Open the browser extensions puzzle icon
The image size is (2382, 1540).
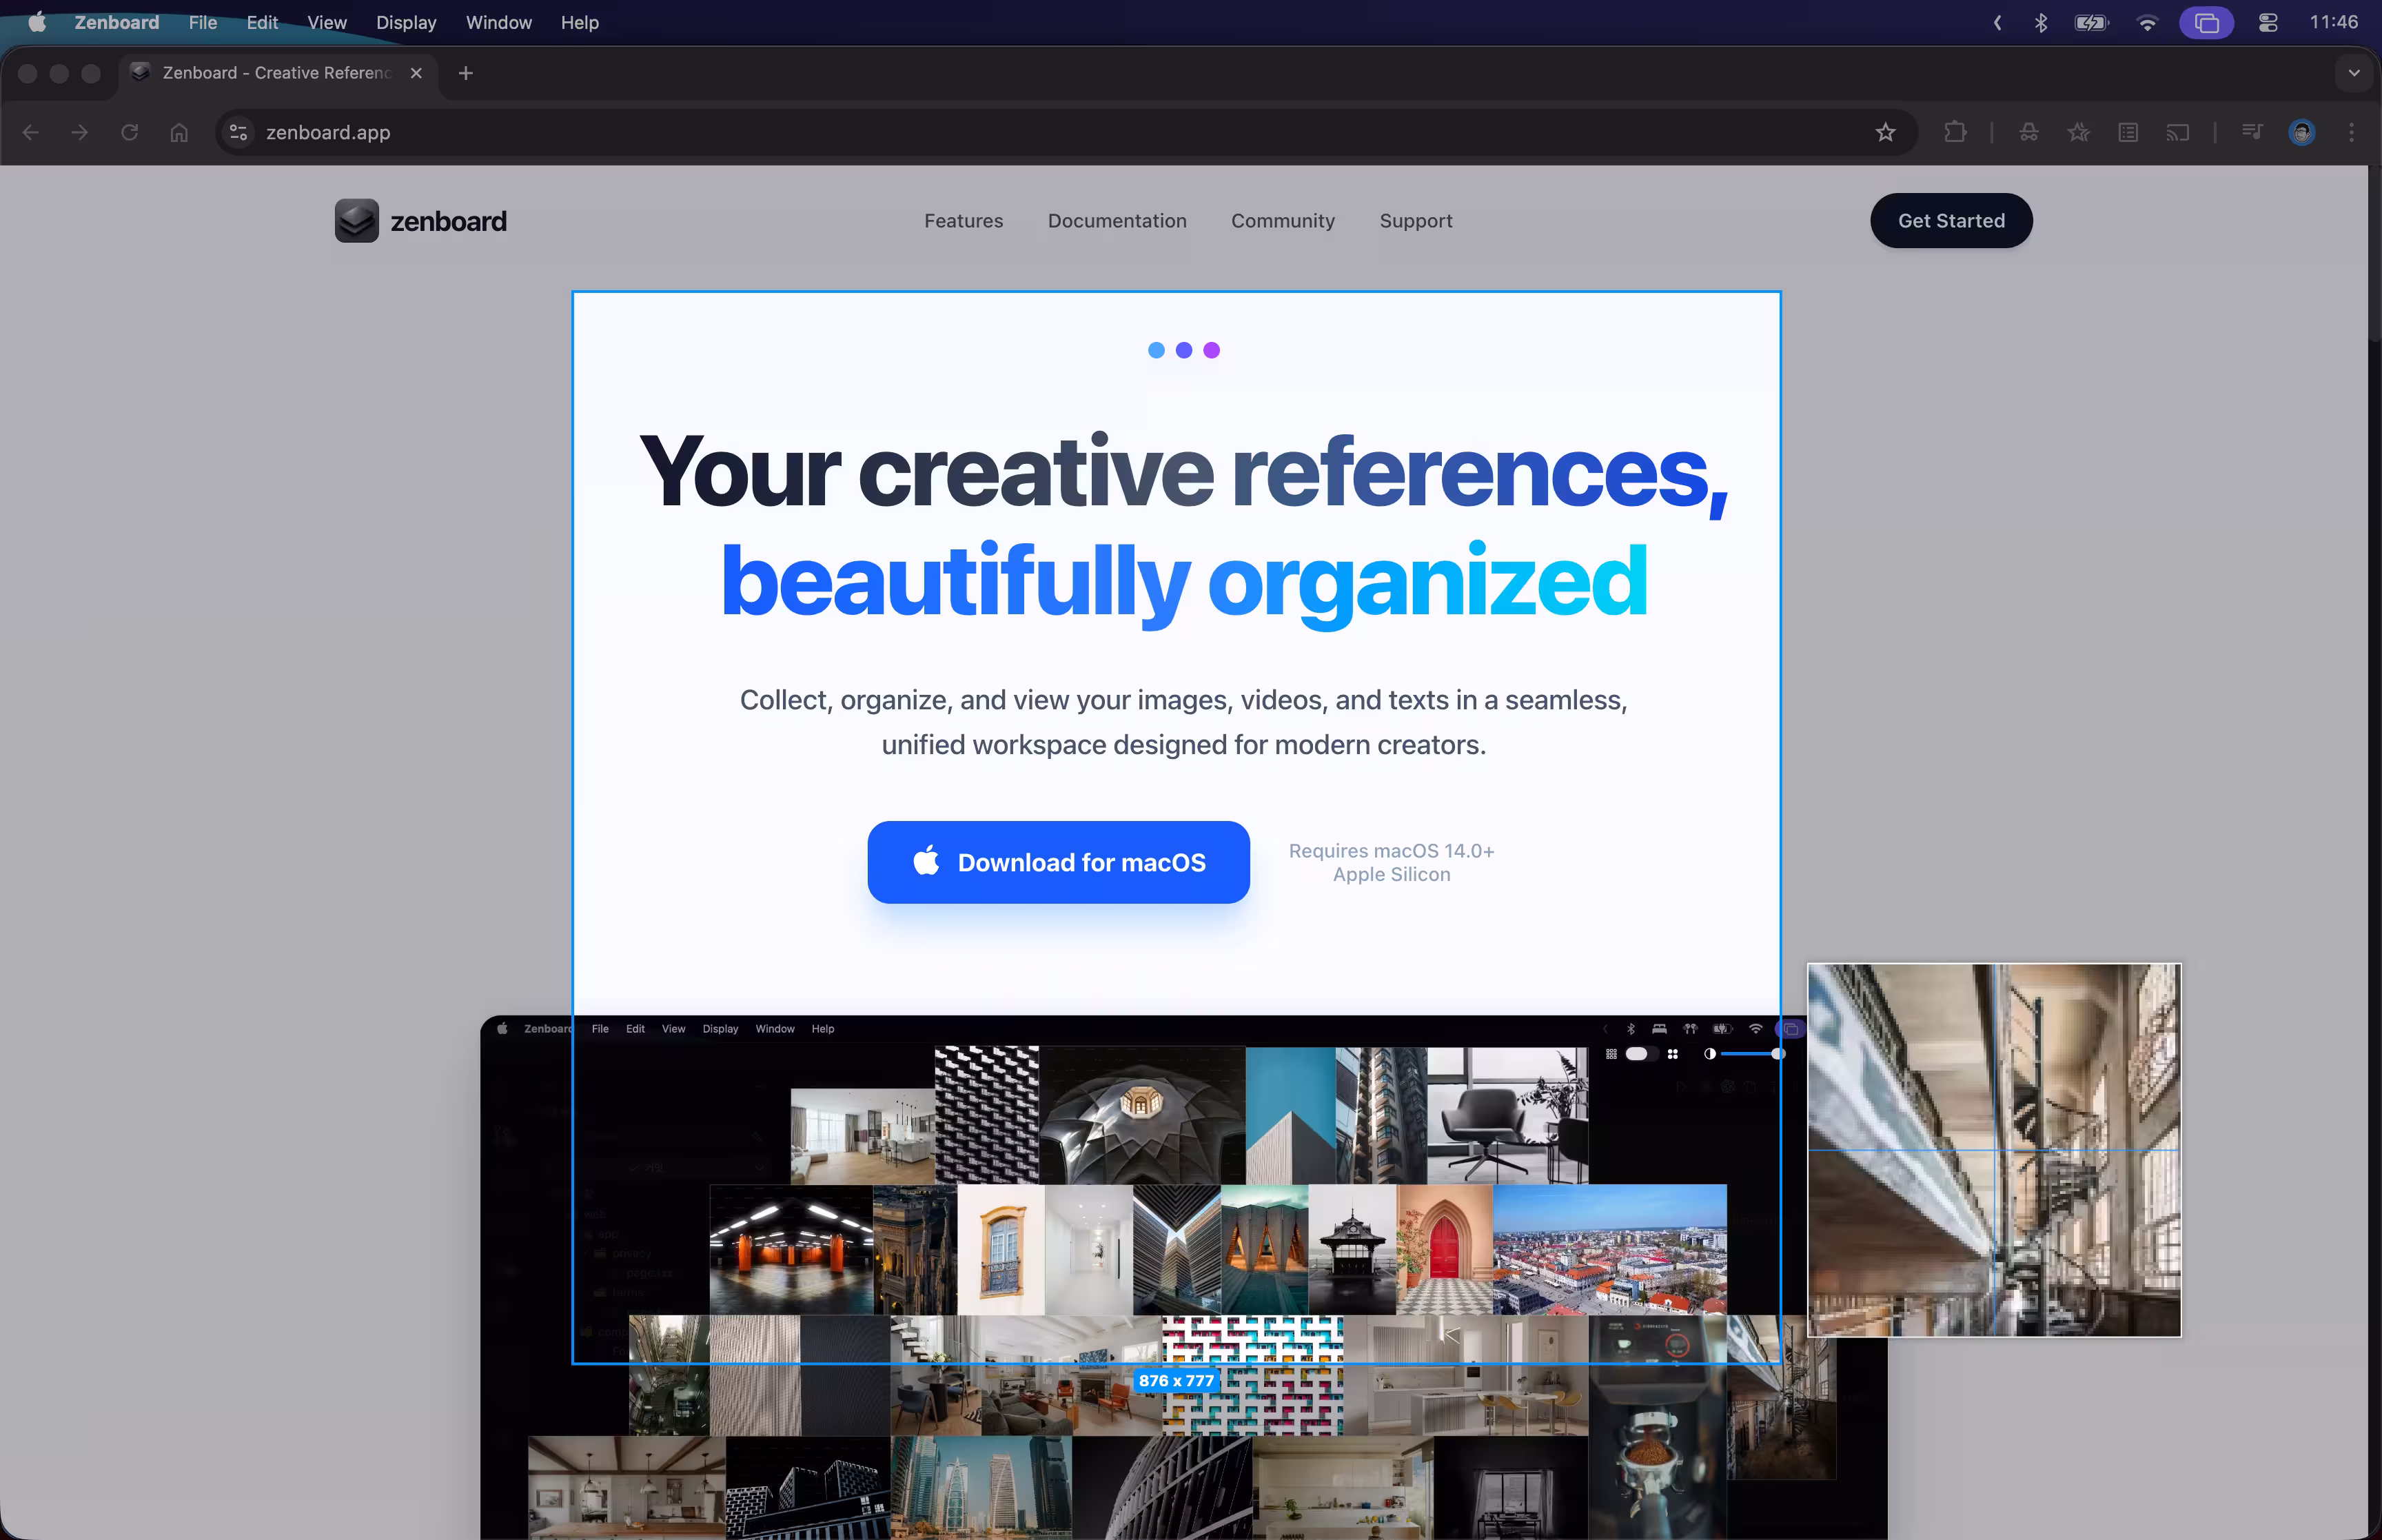(x=1955, y=131)
